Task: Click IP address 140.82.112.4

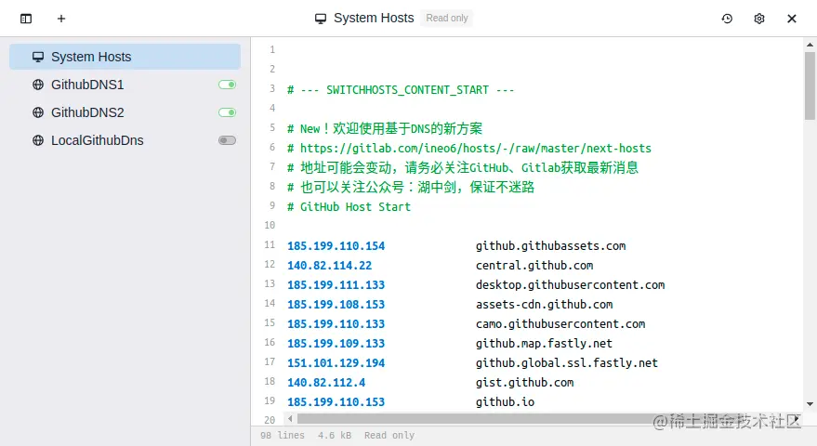Action: pyautogui.click(x=326, y=383)
